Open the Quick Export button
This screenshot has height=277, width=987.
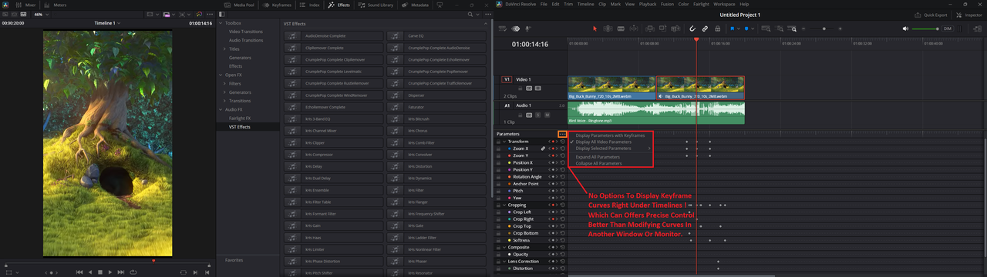click(x=931, y=15)
